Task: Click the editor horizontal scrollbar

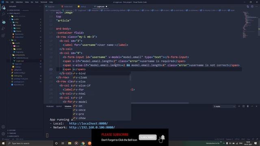Action: [160, 103]
